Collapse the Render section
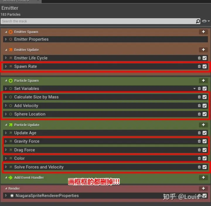The height and width of the screenshot is (206, 211). coord(6,188)
